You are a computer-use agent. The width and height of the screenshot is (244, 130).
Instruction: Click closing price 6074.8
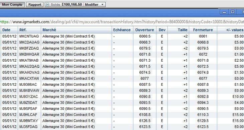pyautogui.click(x=203, y=72)
